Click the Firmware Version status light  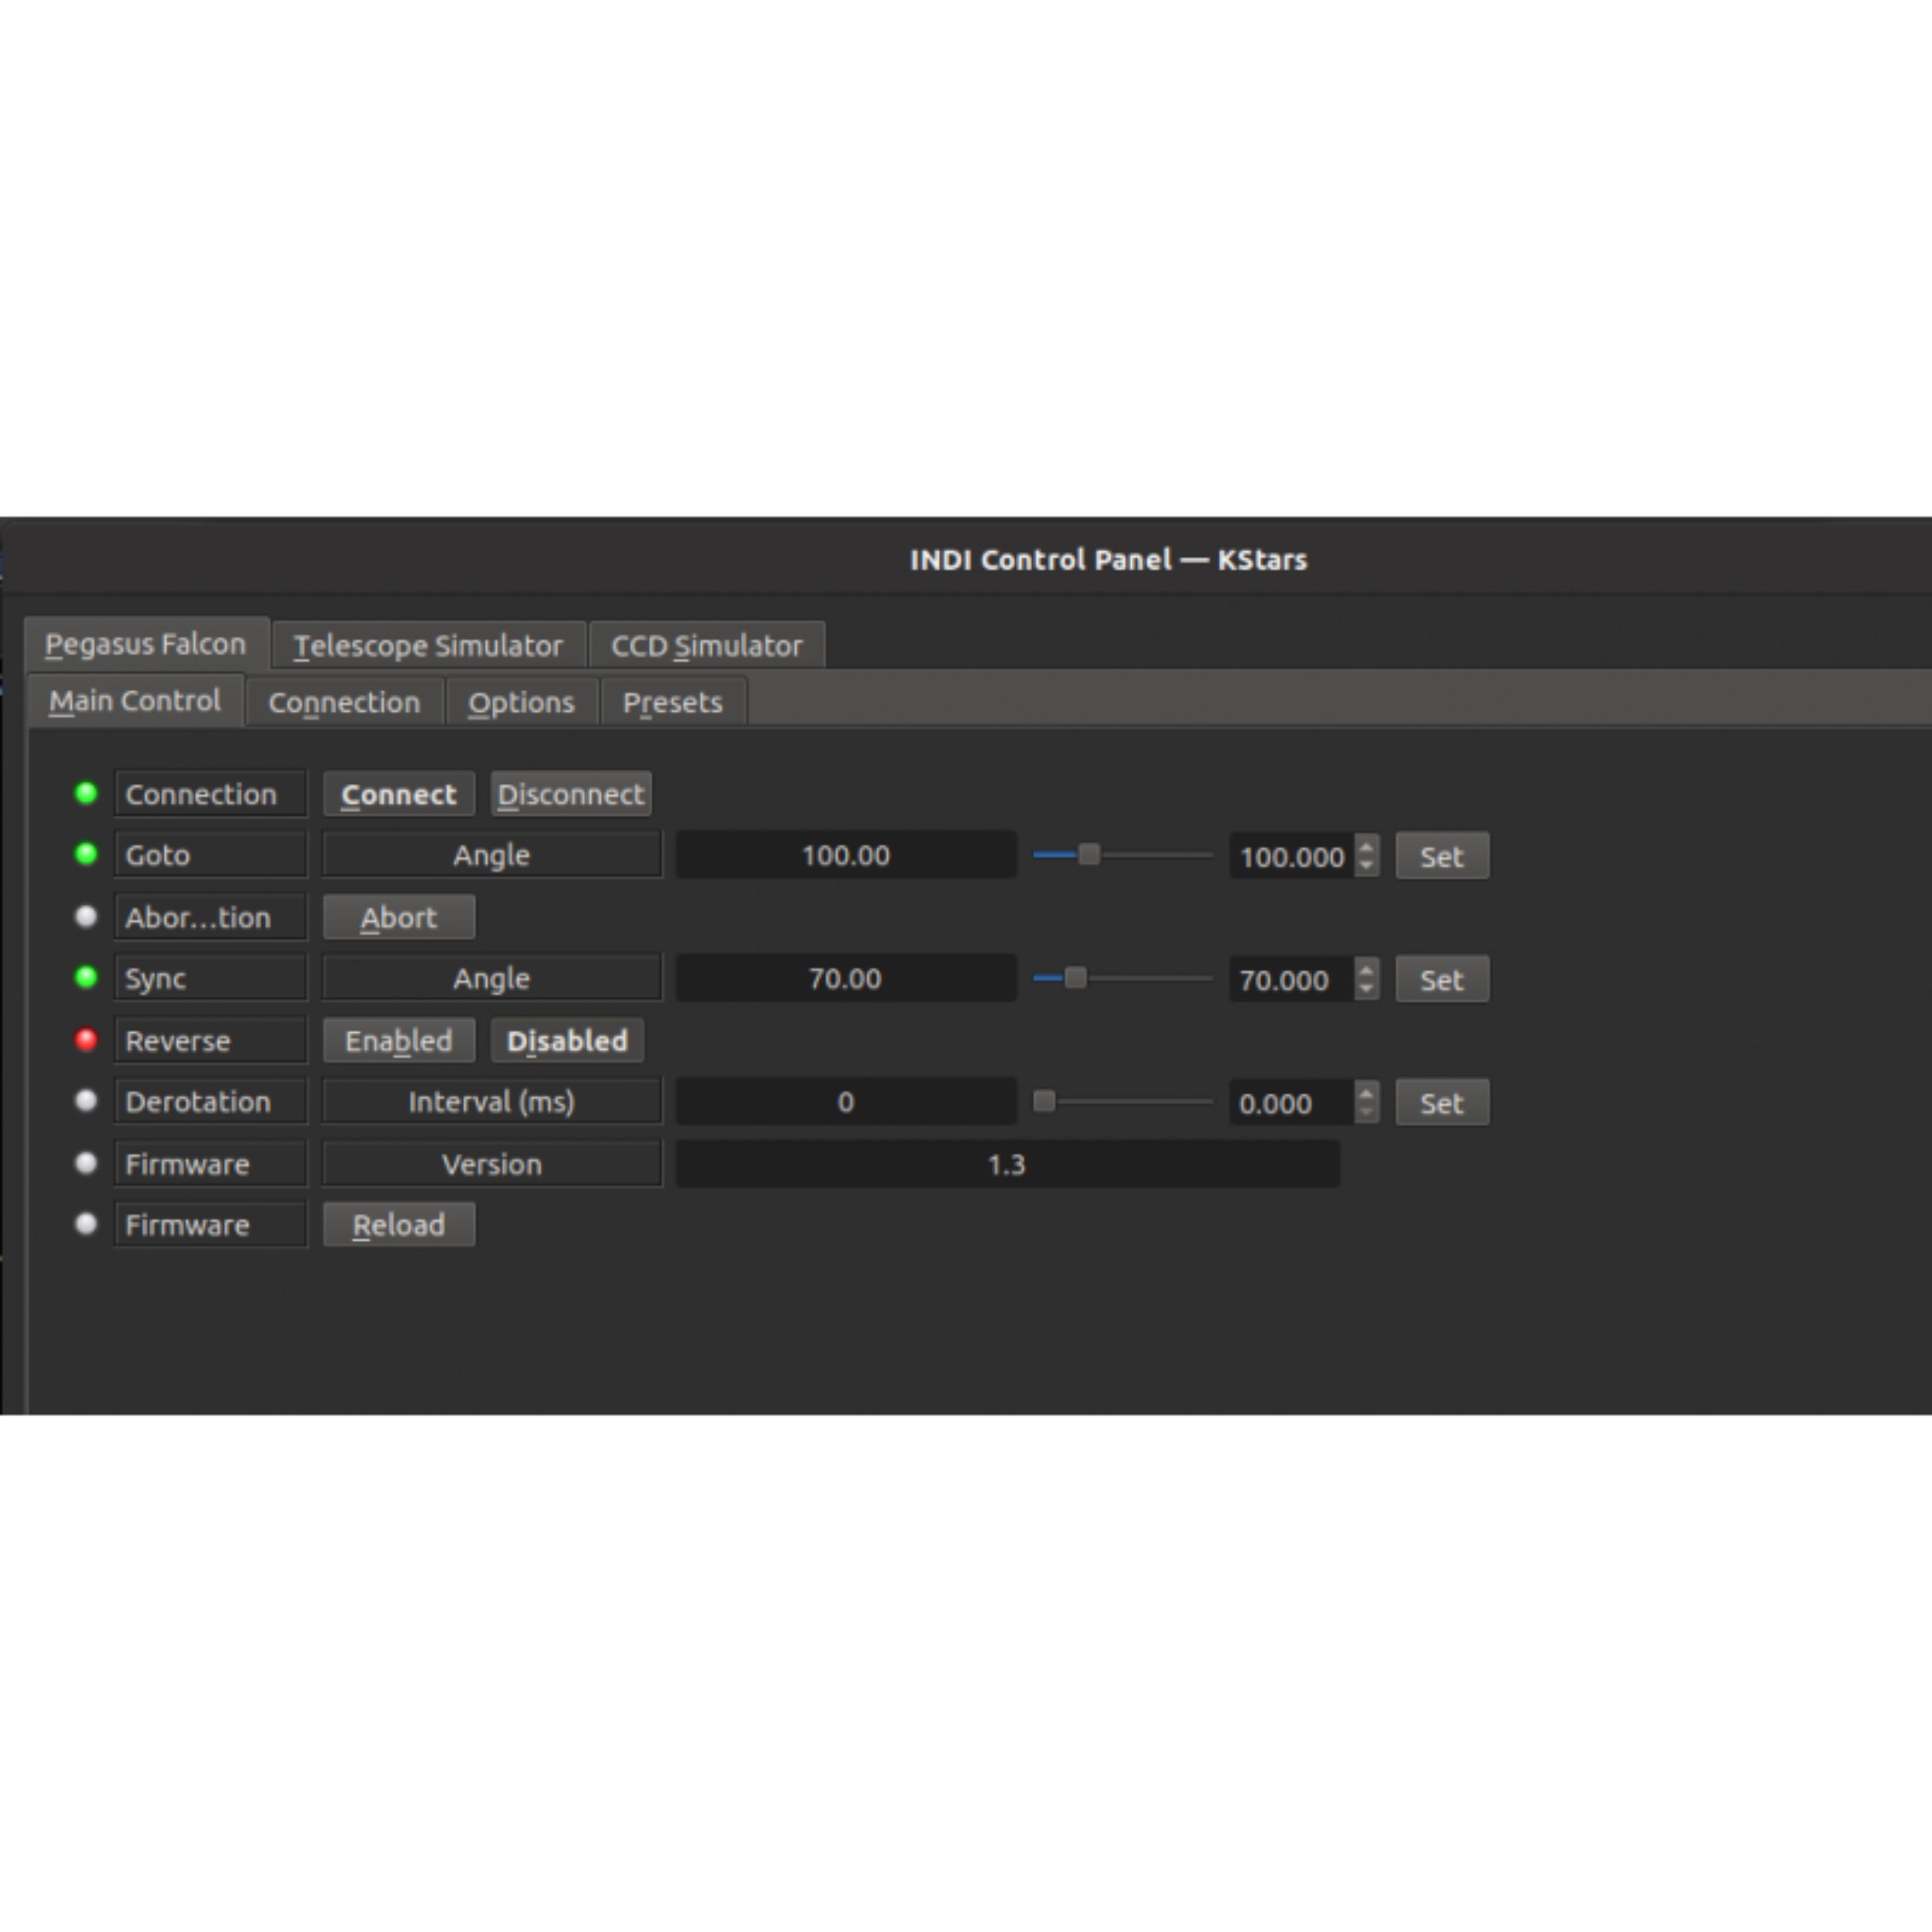click(x=86, y=1163)
